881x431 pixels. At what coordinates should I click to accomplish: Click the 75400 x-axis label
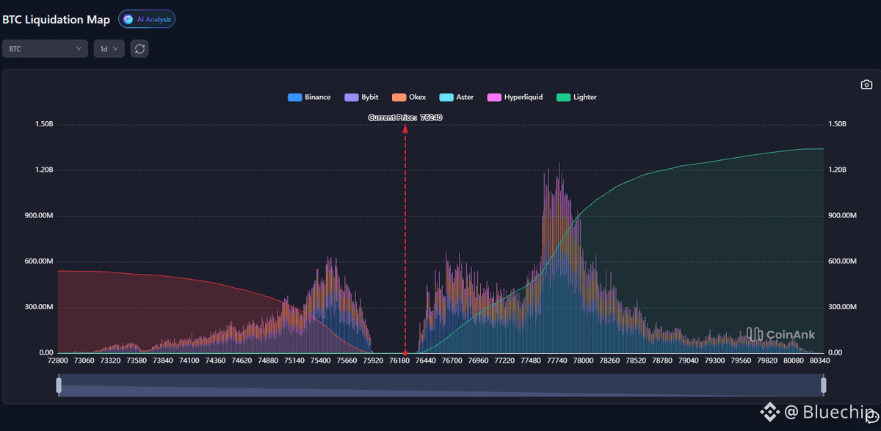tap(321, 361)
